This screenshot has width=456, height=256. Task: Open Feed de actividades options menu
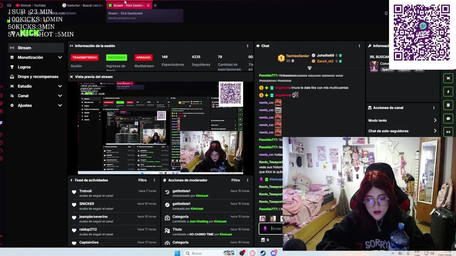(154, 180)
